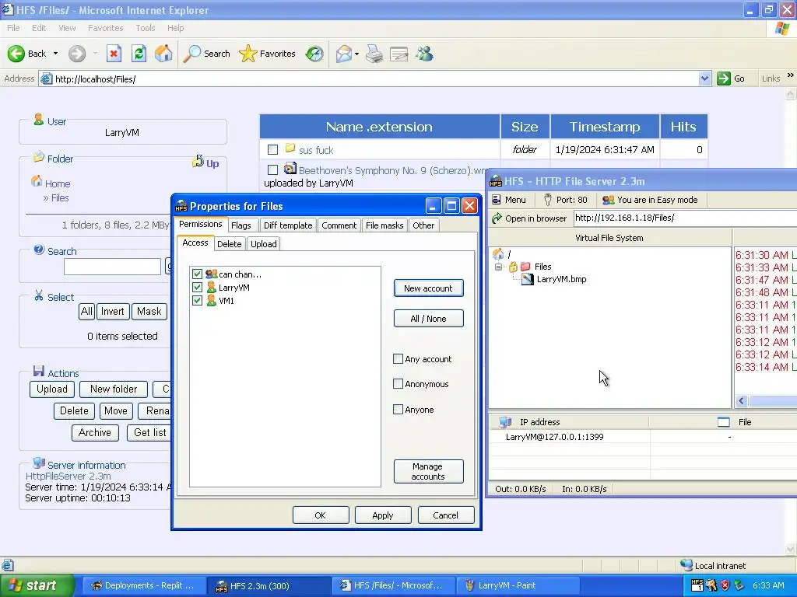The image size is (797, 597).
Task: Enable the Any account checkbox
Action: coord(398,359)
